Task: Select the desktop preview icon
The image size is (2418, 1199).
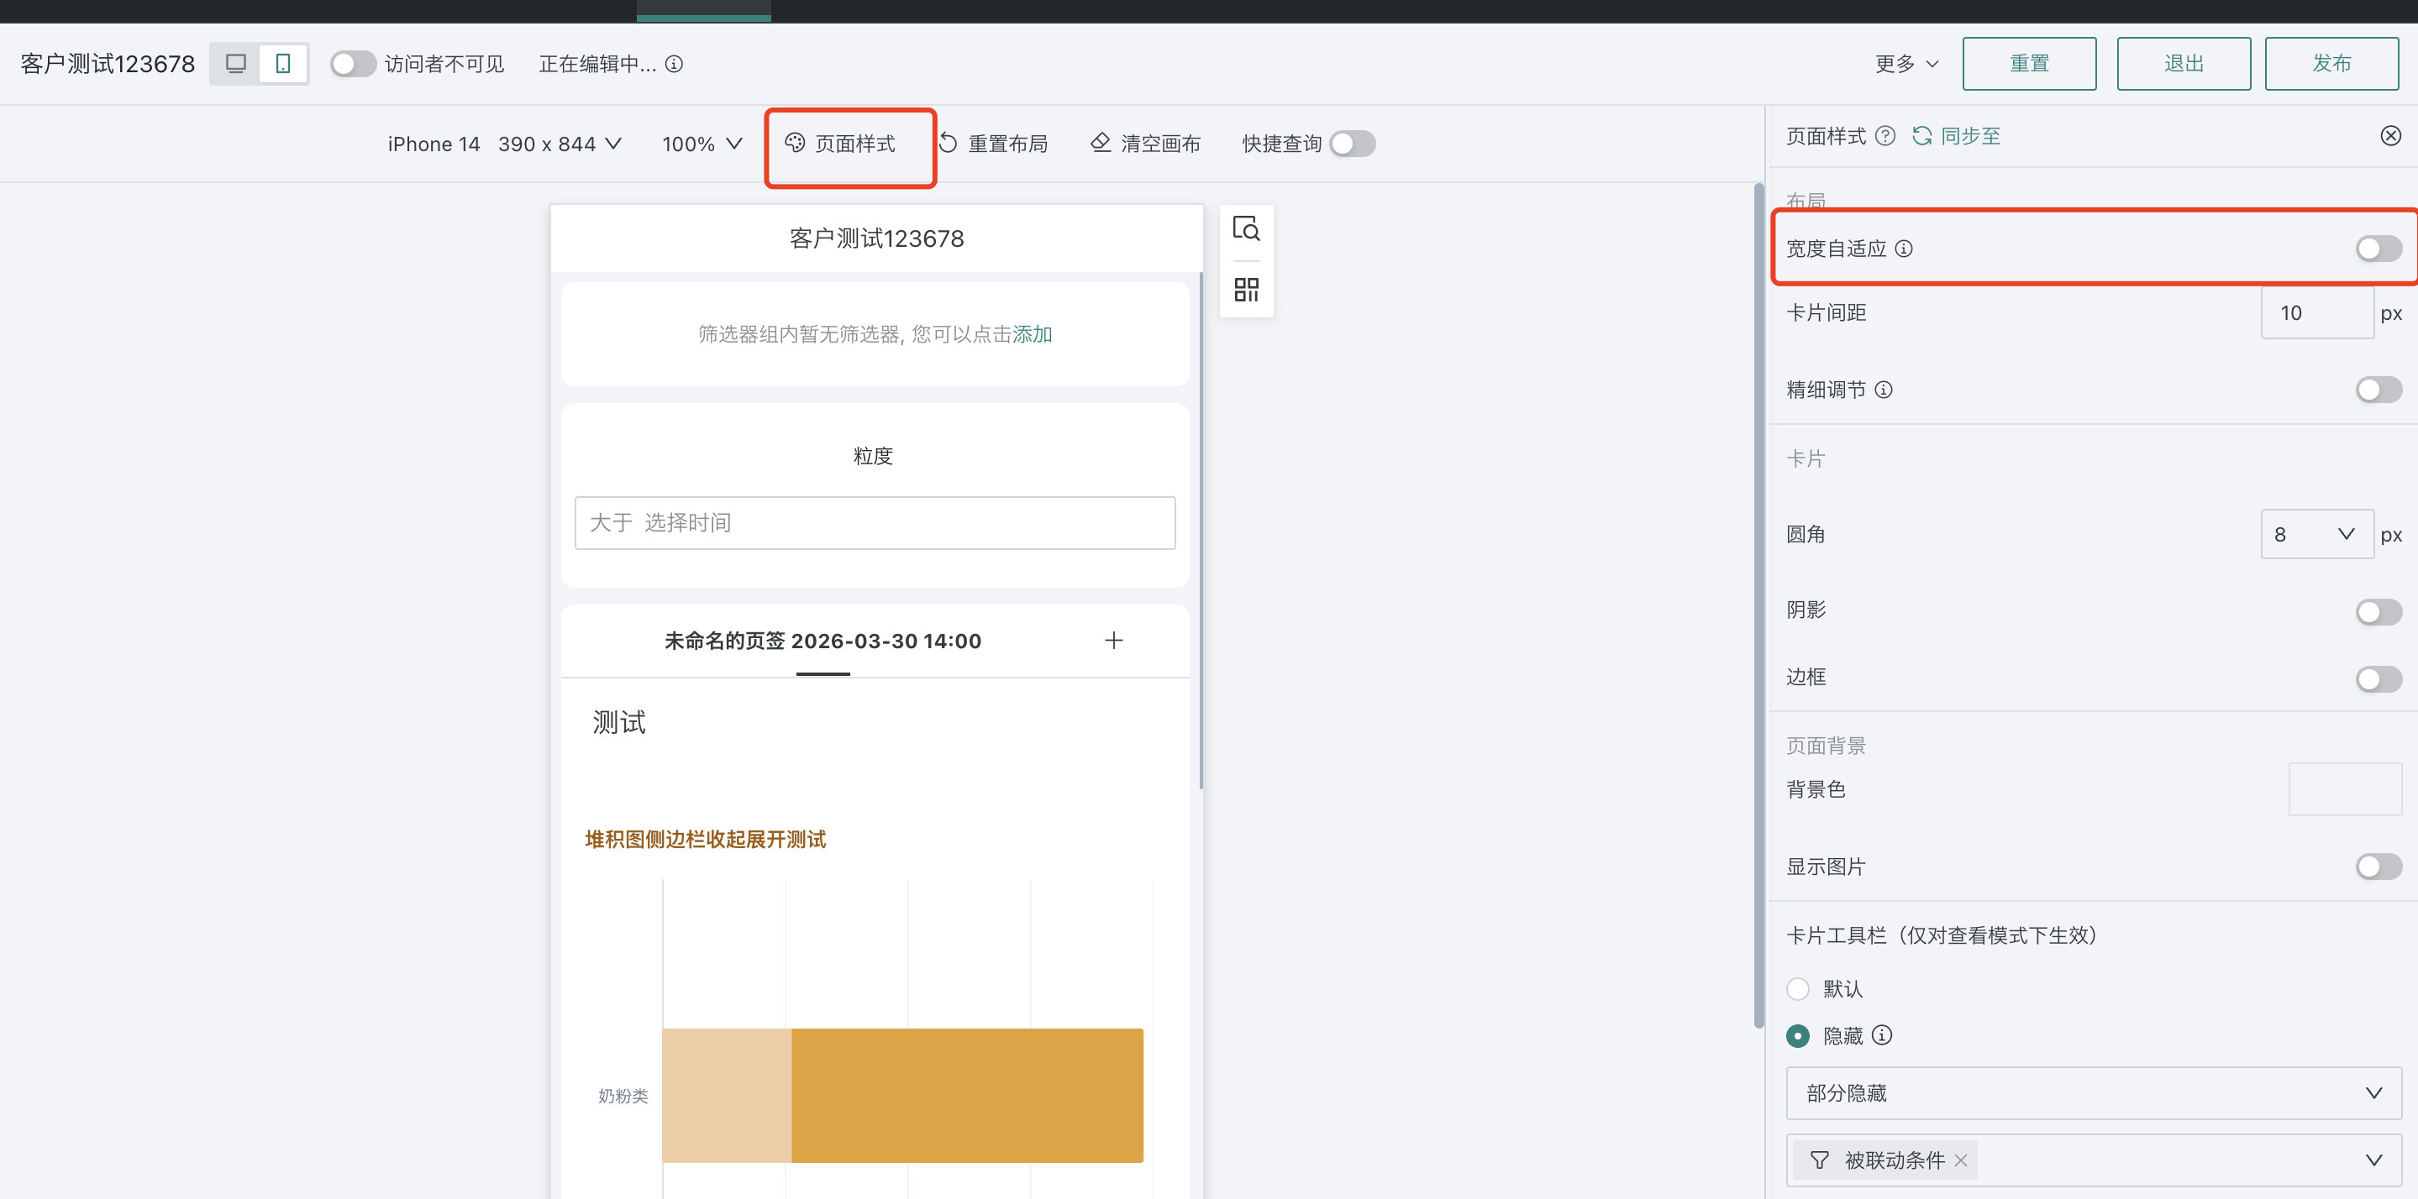Action: click(237, 63)
